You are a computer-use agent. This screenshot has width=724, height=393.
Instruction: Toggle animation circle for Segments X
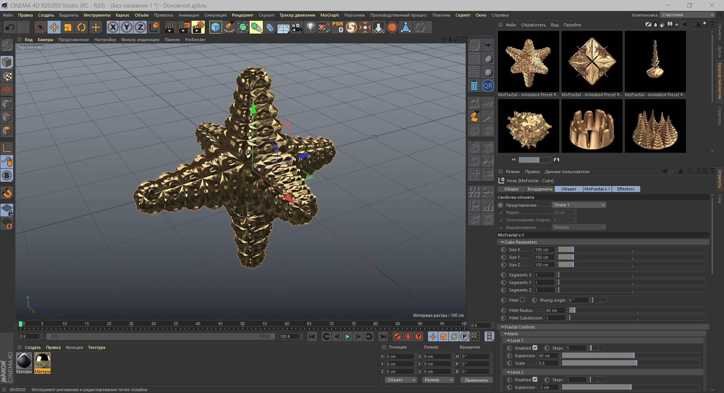503,275
